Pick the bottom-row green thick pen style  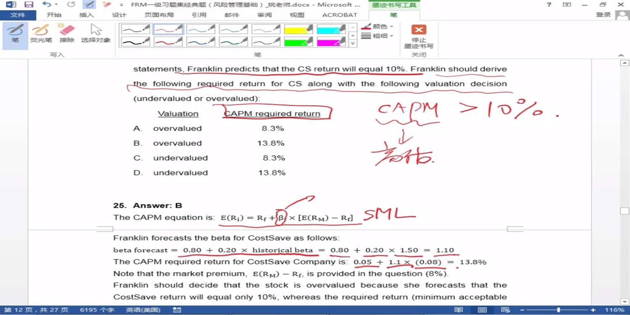[233, 42]
